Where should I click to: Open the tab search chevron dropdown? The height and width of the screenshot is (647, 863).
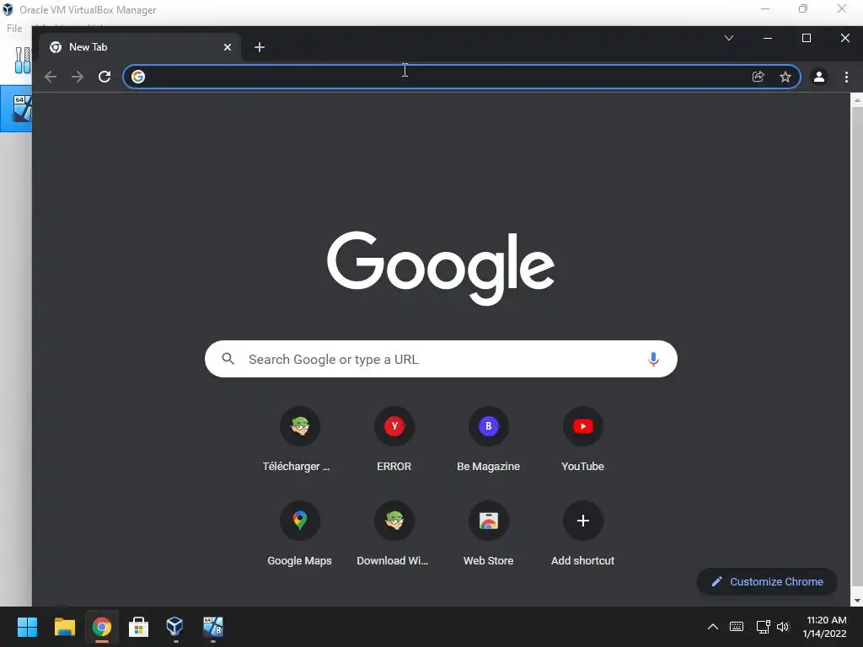coord(729,38)
